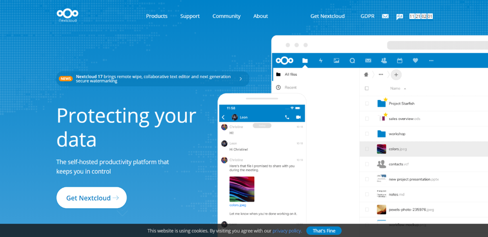Select the Files folder icon in the app bar

pos(305,60)
